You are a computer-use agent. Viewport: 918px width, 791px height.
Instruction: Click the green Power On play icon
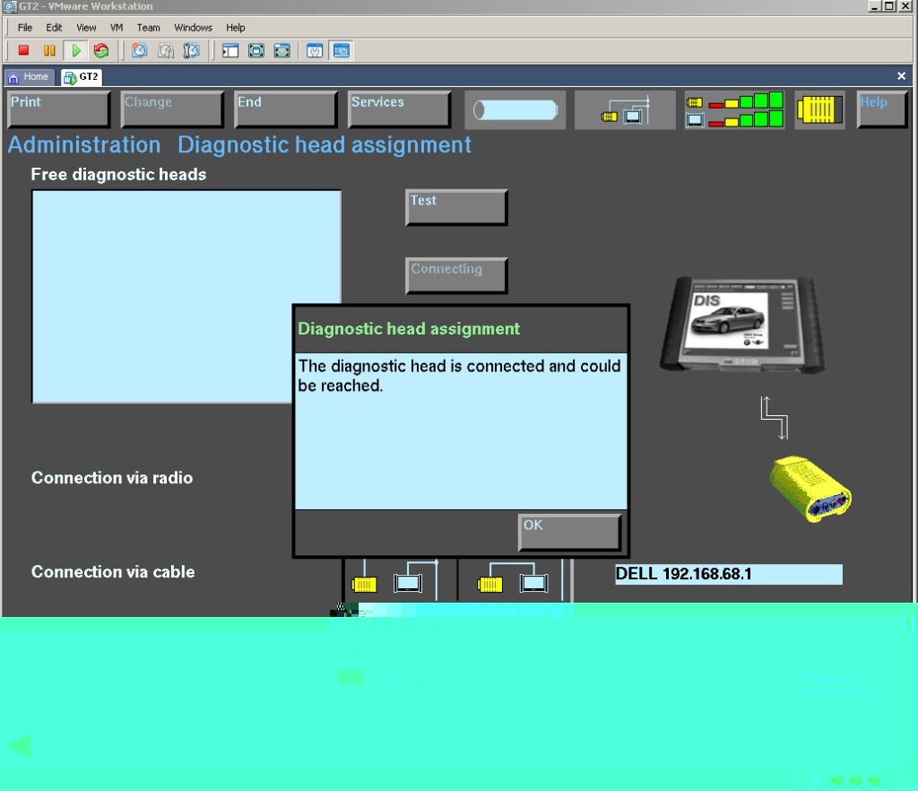pos(76,51)
